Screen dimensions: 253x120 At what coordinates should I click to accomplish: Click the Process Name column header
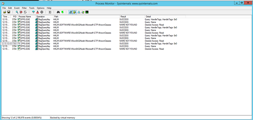coord(27,17)
